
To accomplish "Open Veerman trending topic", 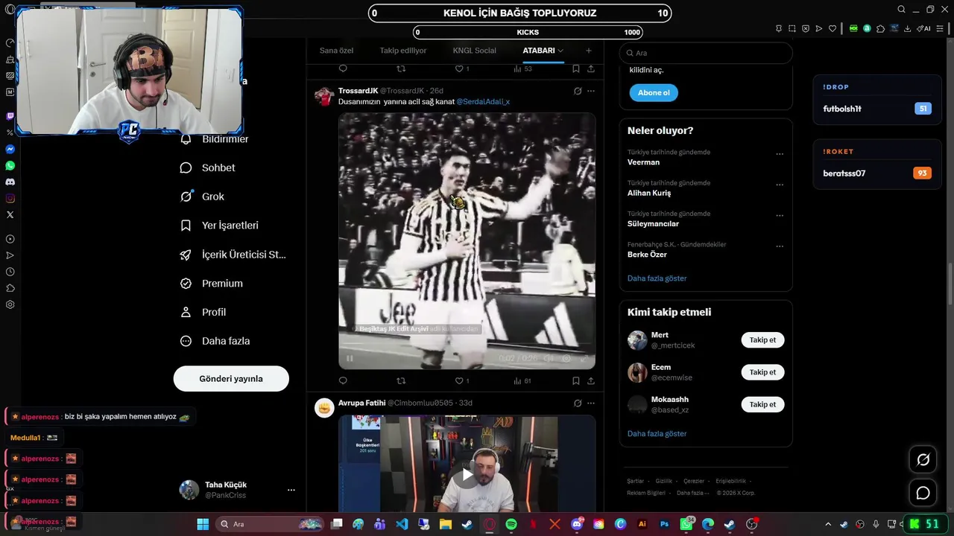I will point(643,162).
